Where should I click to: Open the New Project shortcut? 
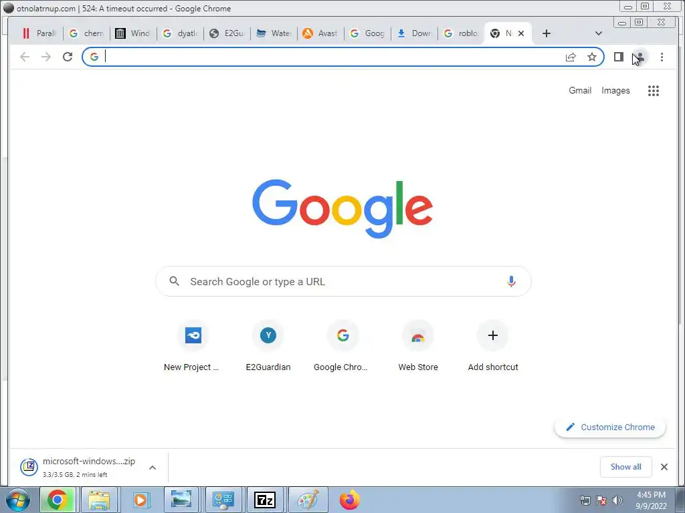[192, 346]
